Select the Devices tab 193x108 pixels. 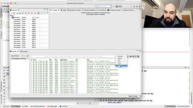click(x=15, y=10)
